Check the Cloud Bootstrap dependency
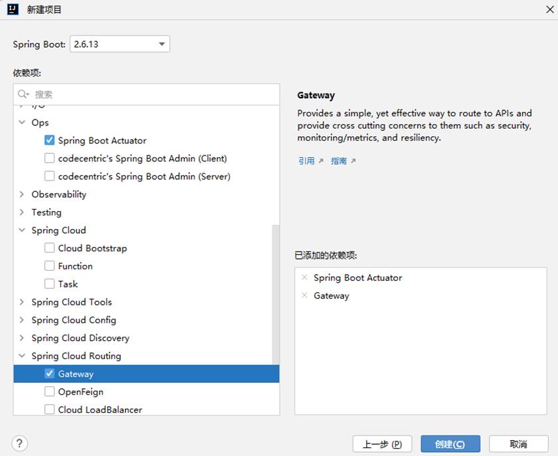 click(49, 248)
